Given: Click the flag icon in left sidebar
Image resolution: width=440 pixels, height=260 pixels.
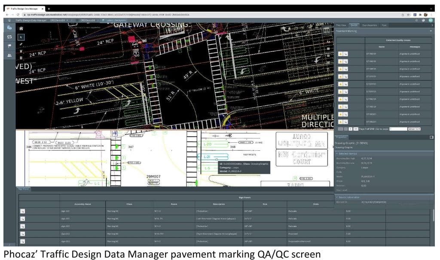Looking at the screenshot, I should [x=9, y=46].
